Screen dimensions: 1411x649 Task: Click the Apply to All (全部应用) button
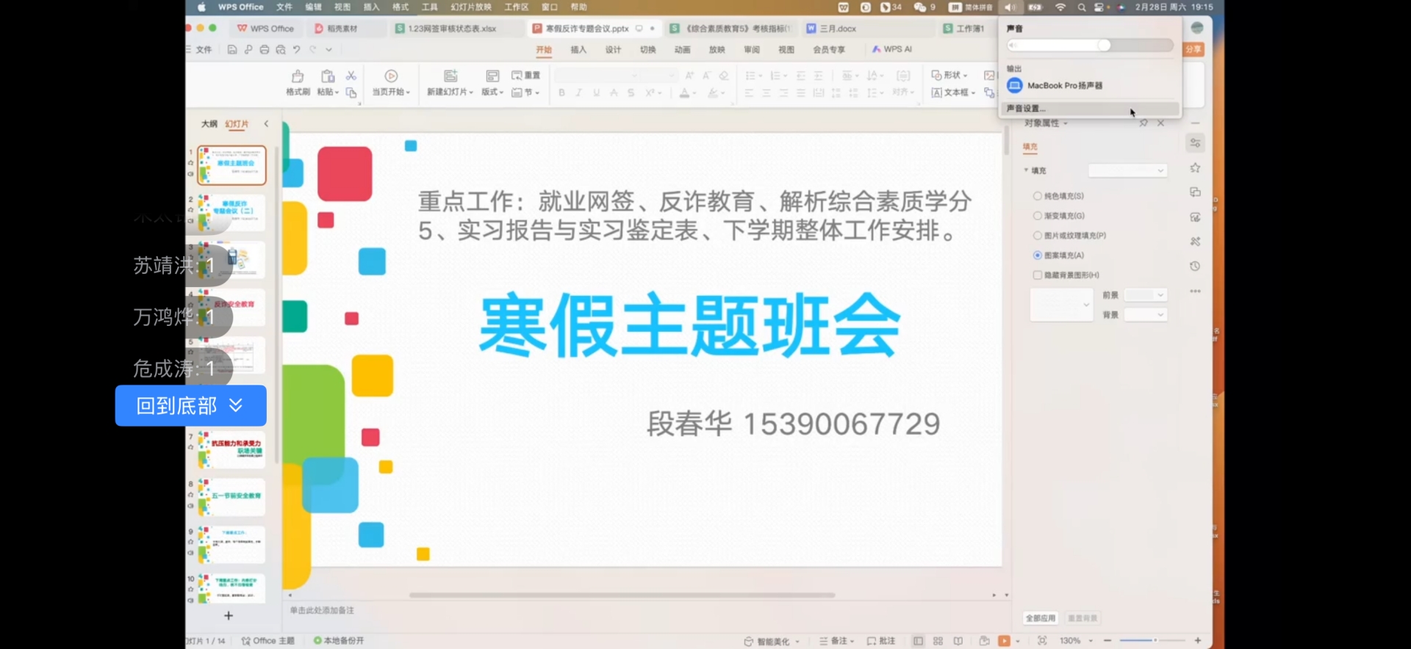pos(1041,618)
